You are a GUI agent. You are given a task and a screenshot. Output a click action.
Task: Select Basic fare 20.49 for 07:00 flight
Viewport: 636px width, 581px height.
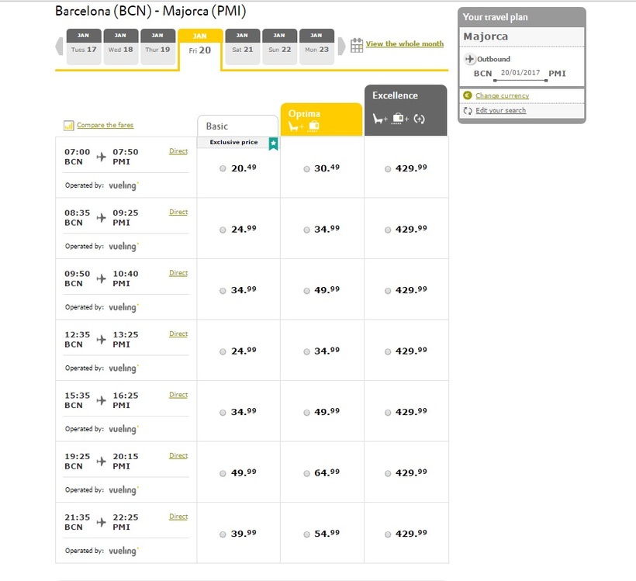(x=223, y=168)
